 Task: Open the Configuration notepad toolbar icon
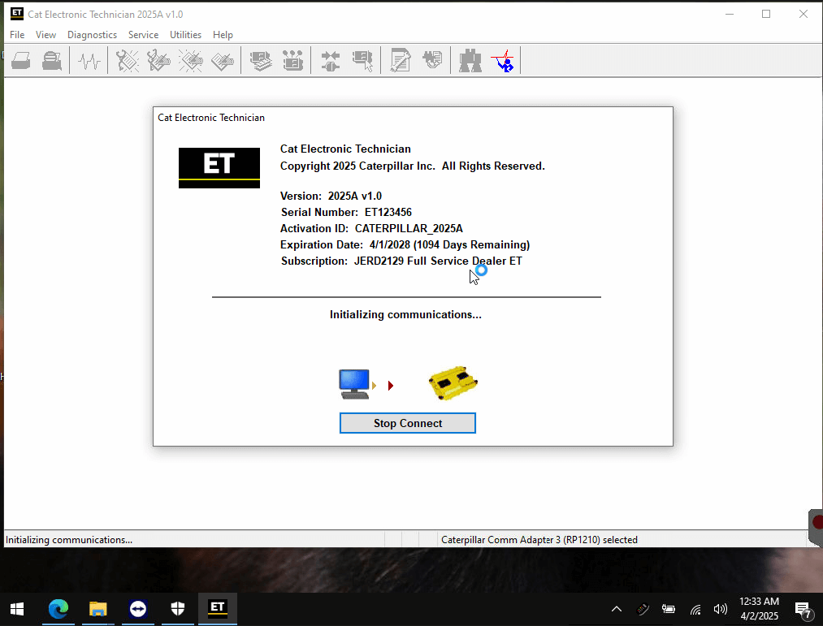[x=400, y=61]
